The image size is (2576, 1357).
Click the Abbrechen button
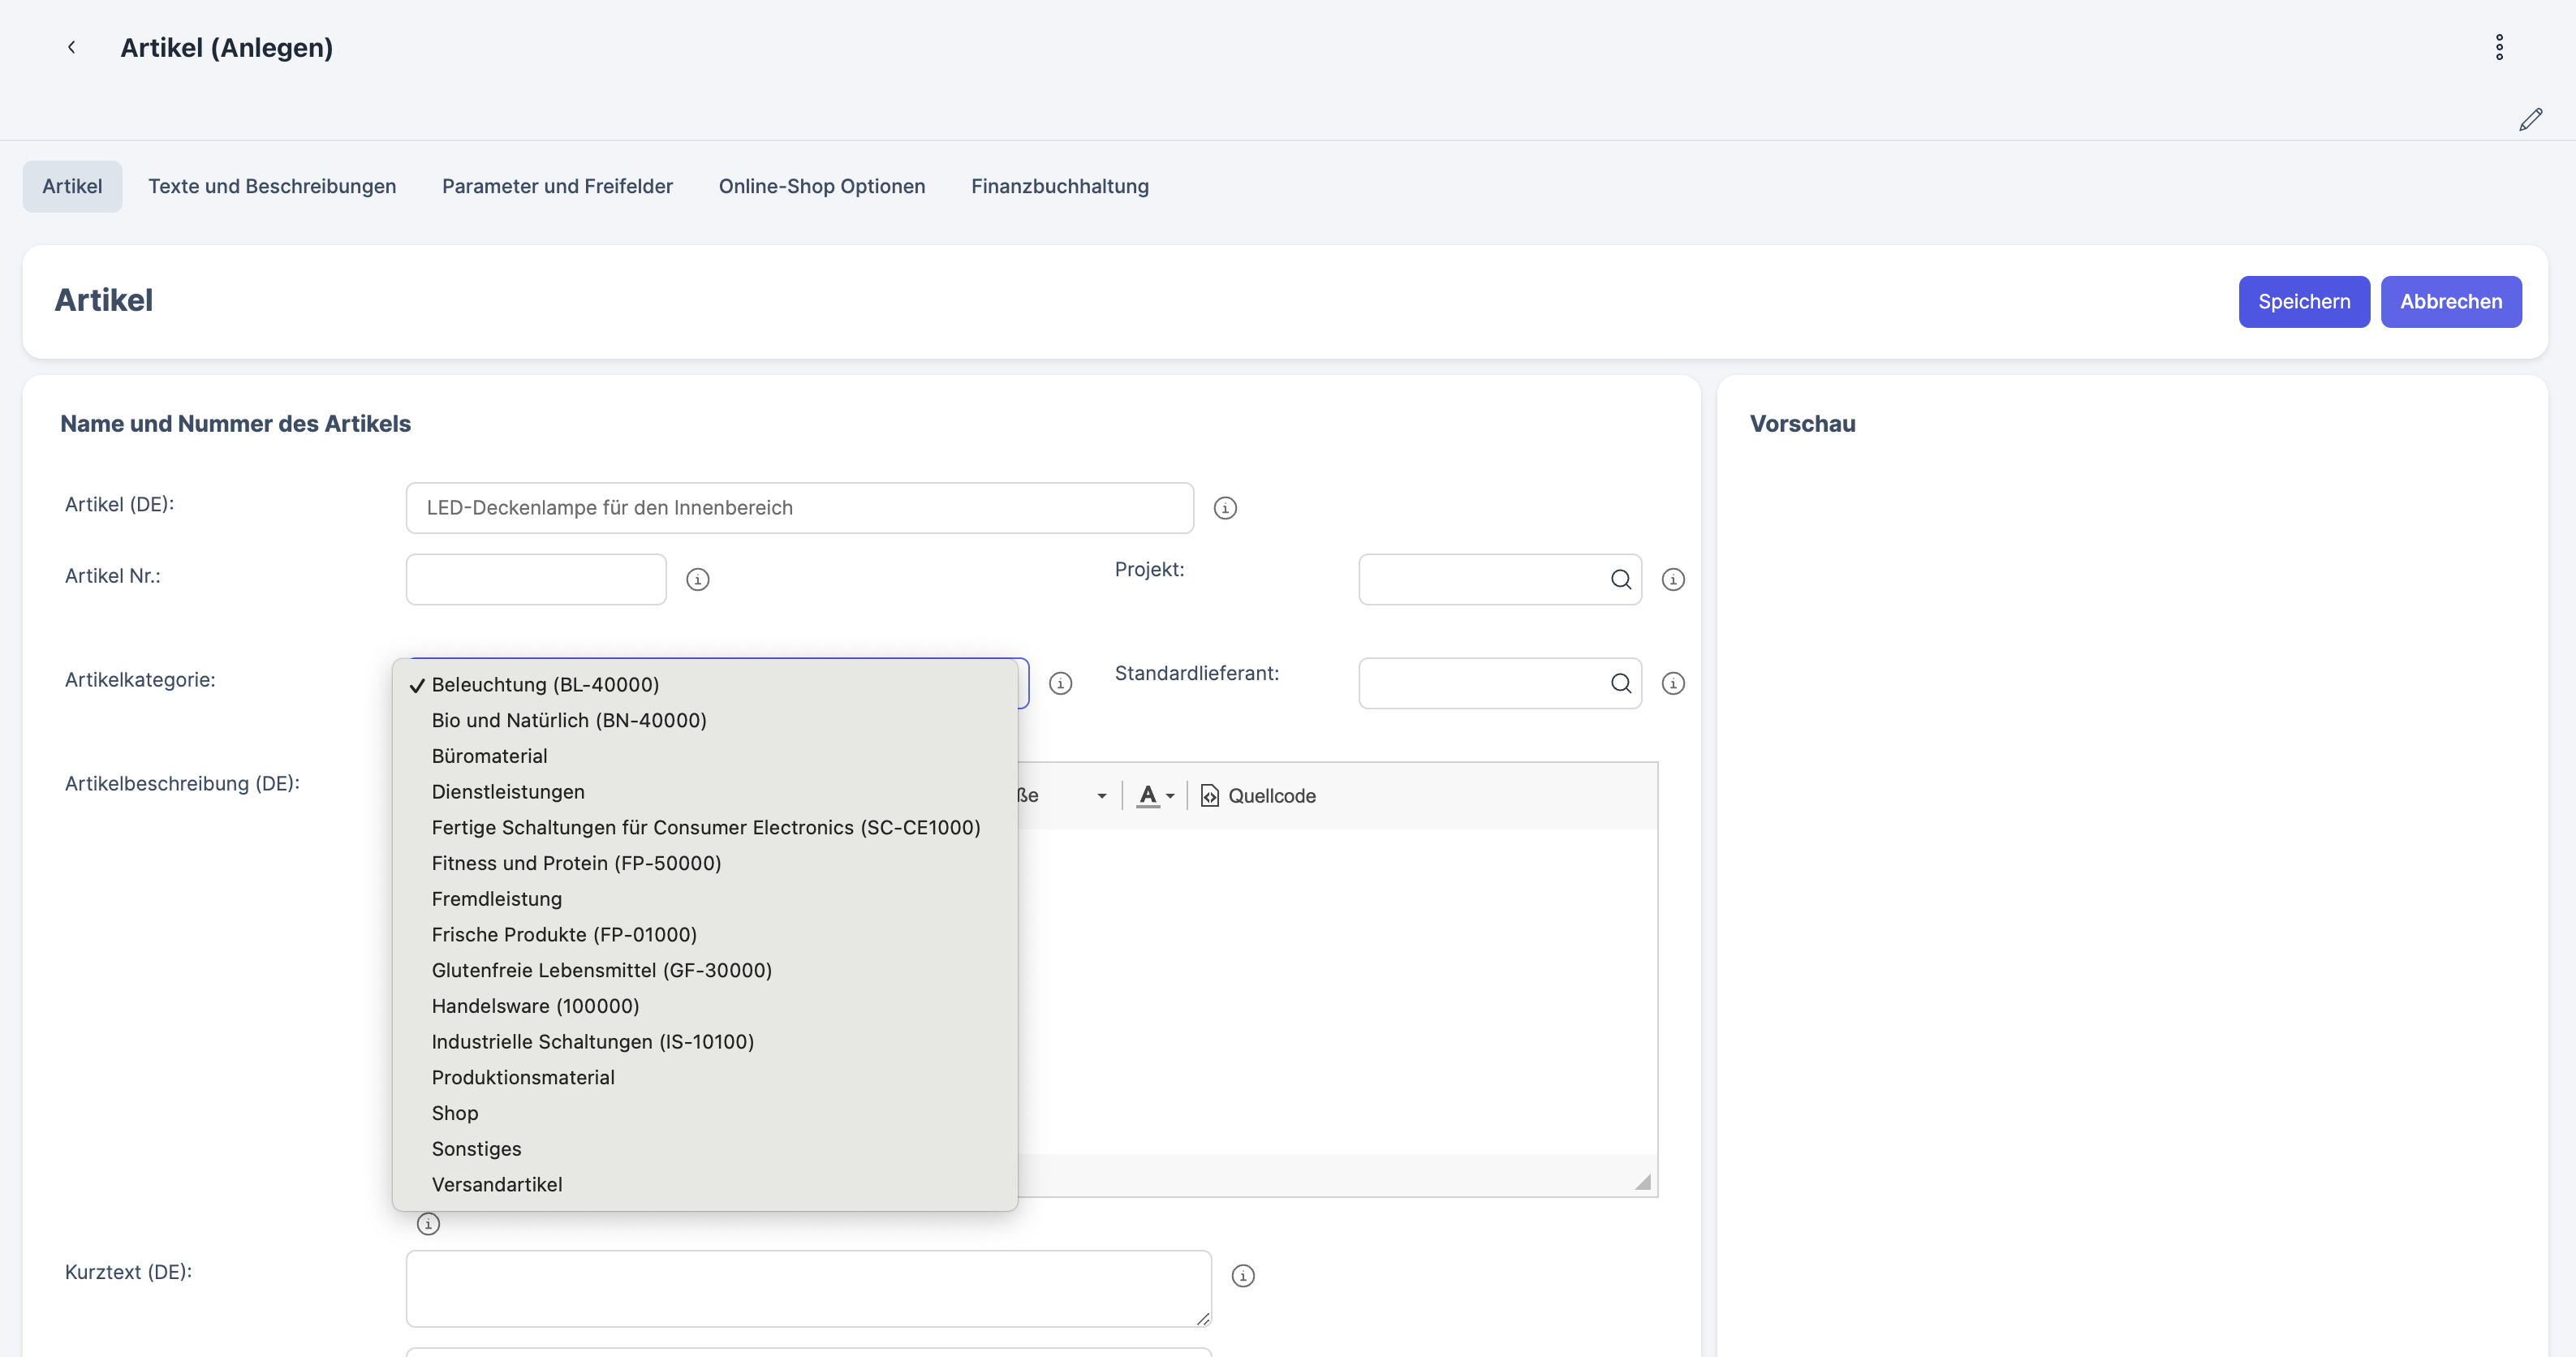pyautogui.click(x=2450, y=302)
